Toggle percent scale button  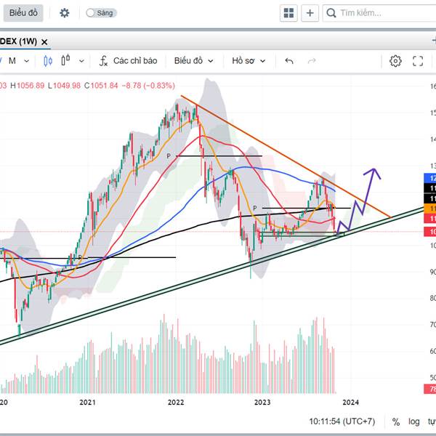pos(396,421)
